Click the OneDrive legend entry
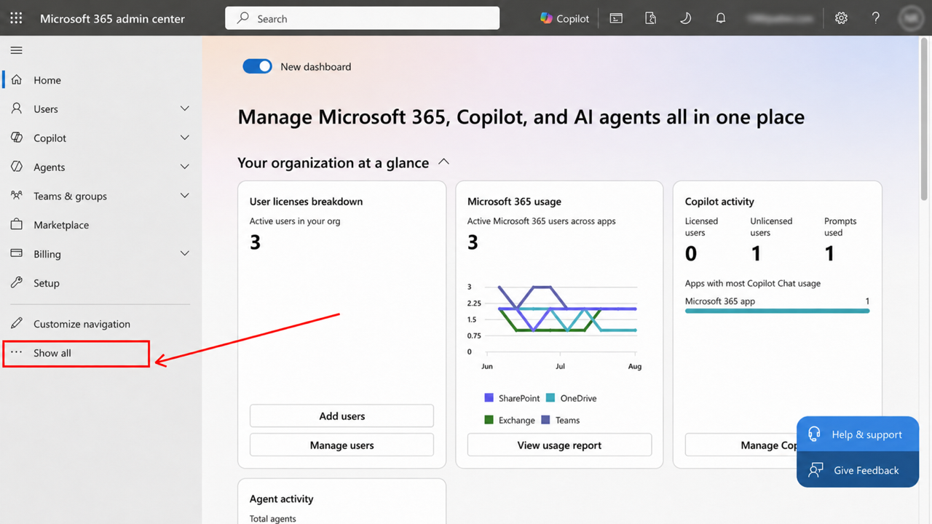 coord(571,398)
